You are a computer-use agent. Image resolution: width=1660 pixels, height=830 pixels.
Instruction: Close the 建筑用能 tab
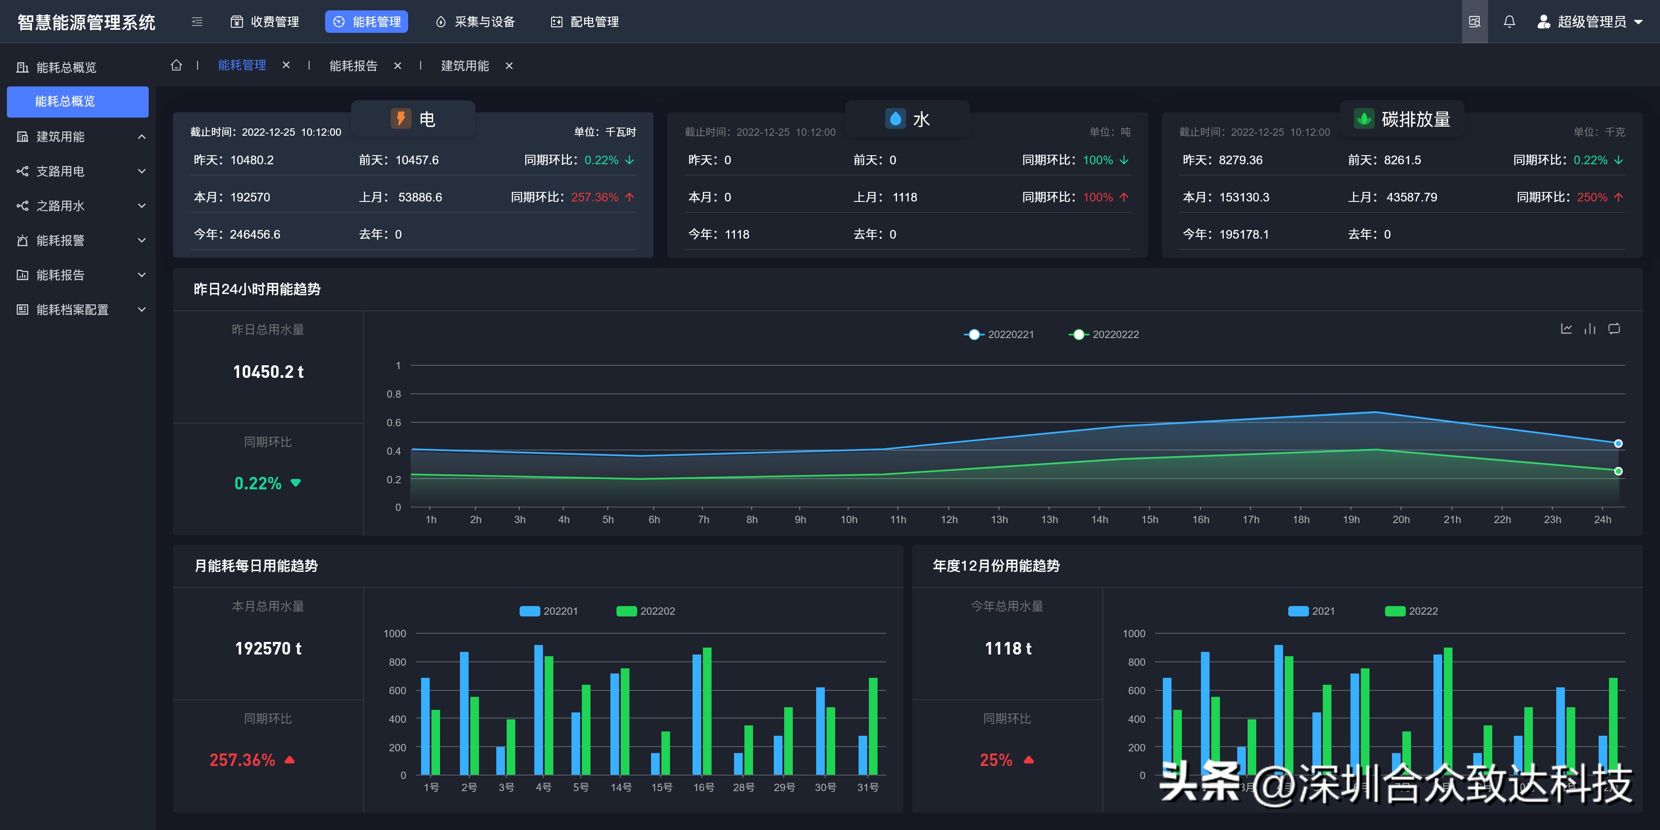508,65
